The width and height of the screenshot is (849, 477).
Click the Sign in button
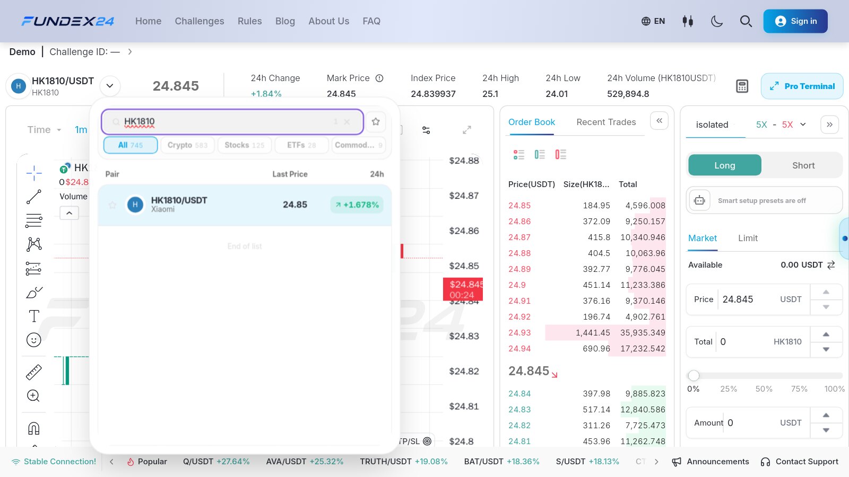pos(795,21)
